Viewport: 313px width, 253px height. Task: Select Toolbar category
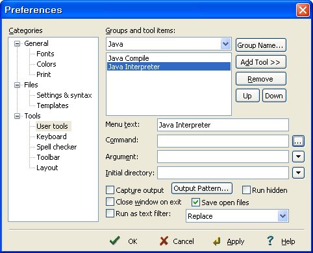(x=48, y=157)
